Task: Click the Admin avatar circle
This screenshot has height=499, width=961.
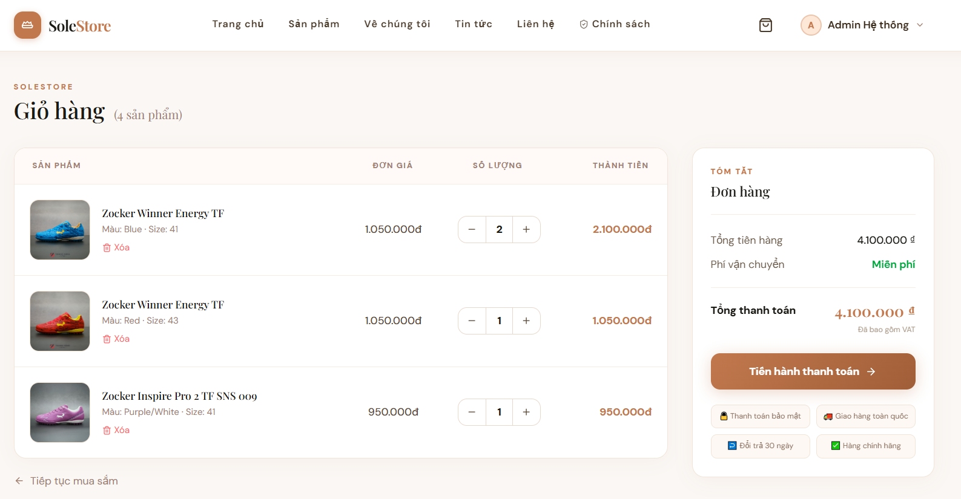Action: (x=811, y=25)
